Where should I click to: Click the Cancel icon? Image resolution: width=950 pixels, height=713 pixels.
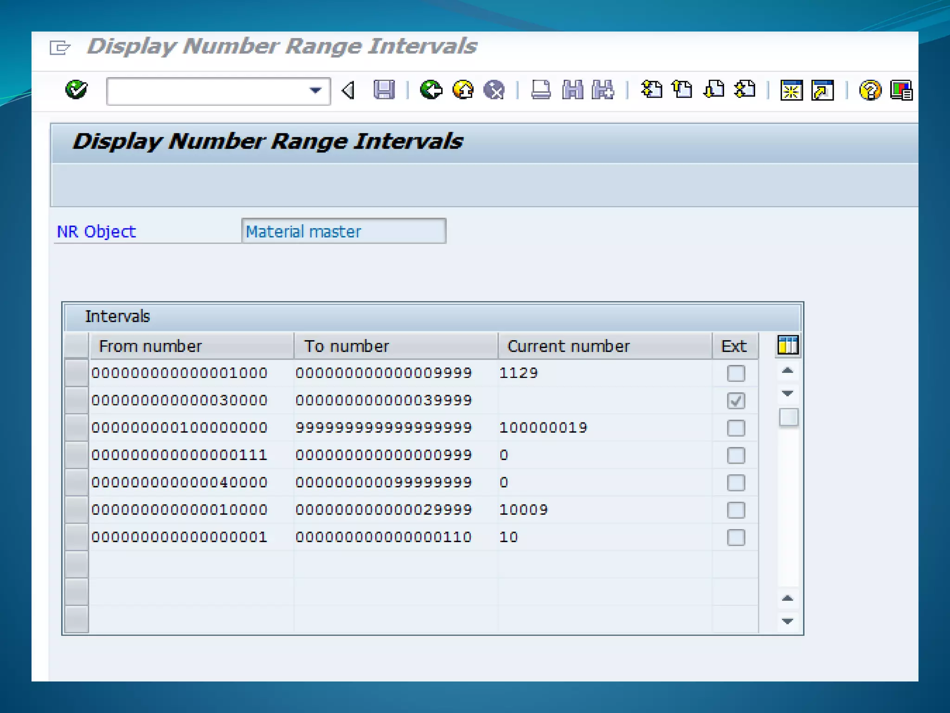[494, 90]
